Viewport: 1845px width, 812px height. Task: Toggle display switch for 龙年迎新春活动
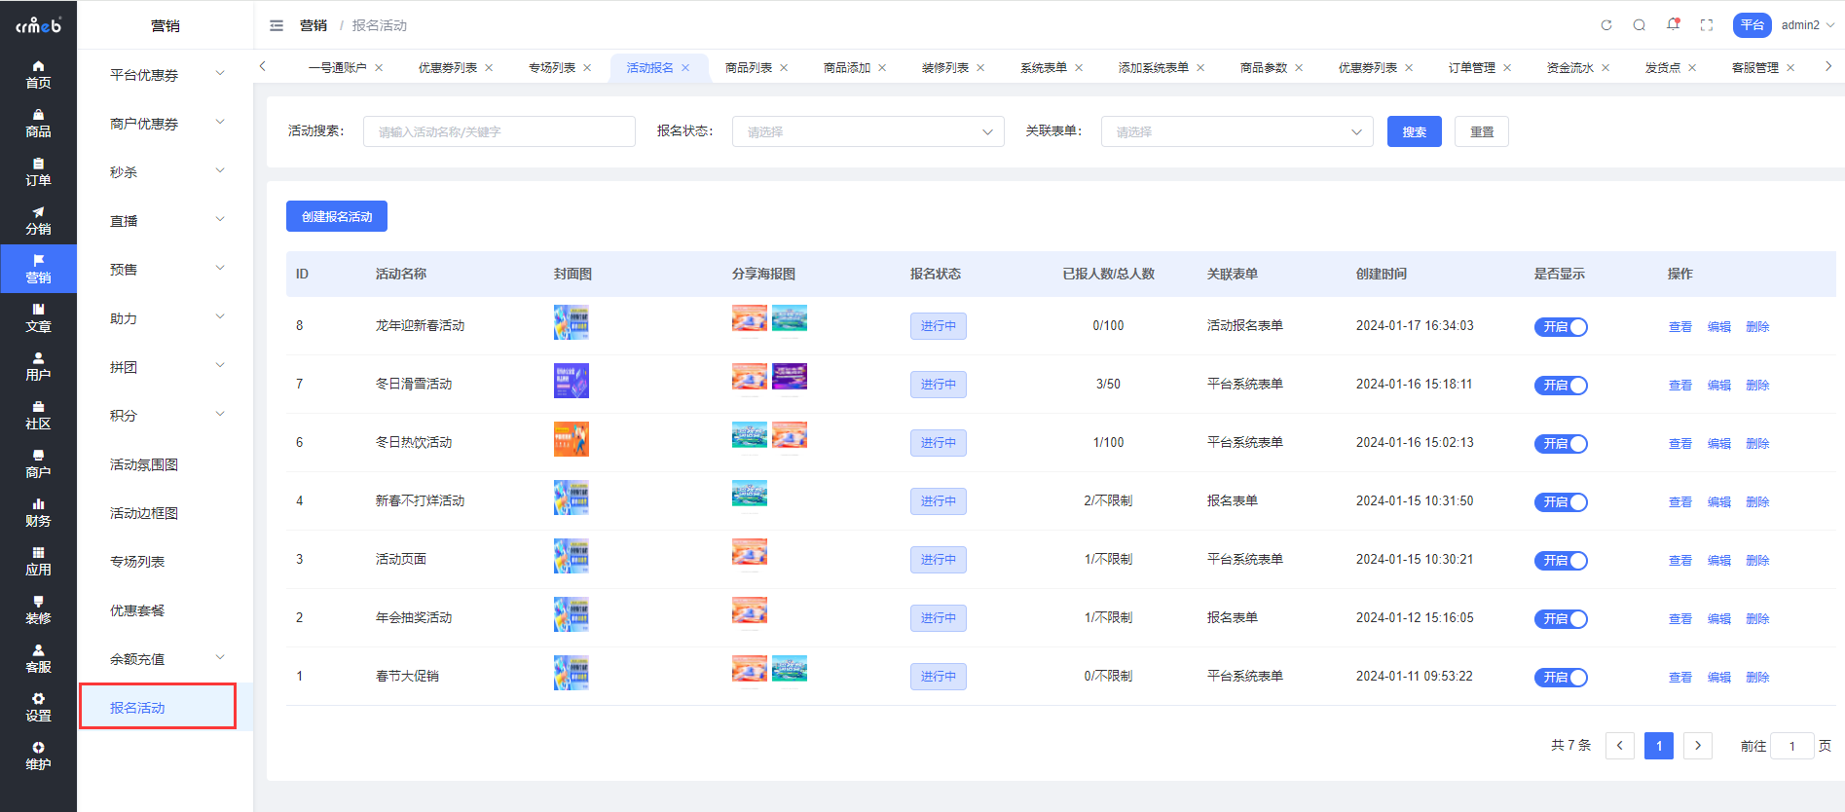1561,327
